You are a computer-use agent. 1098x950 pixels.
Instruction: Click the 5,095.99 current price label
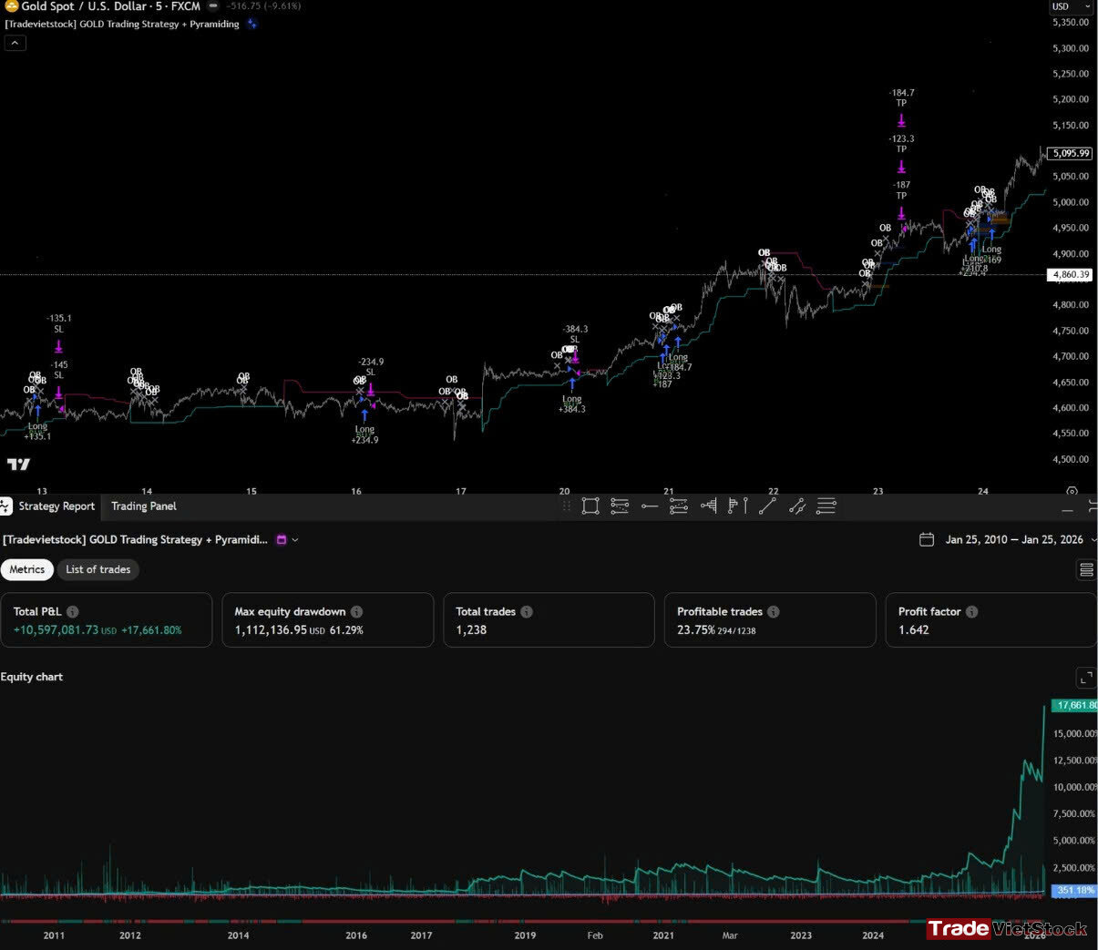tap(1071, 153)
